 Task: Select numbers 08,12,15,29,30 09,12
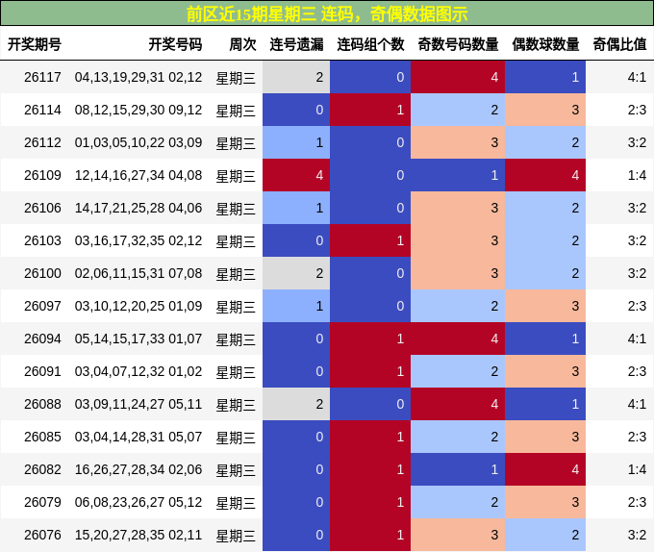[x=138, y=110]
